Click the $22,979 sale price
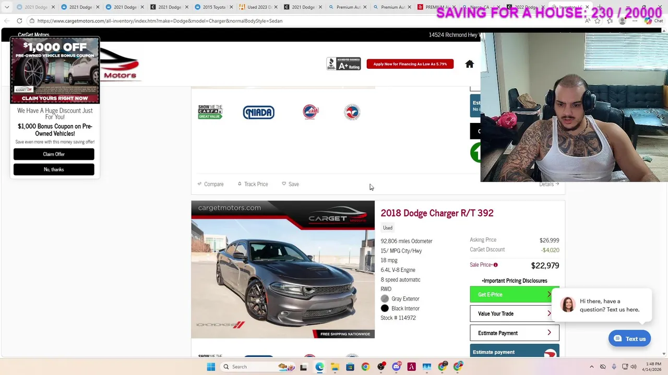Screen dimensions: 668x375 [x=545, y=266]
